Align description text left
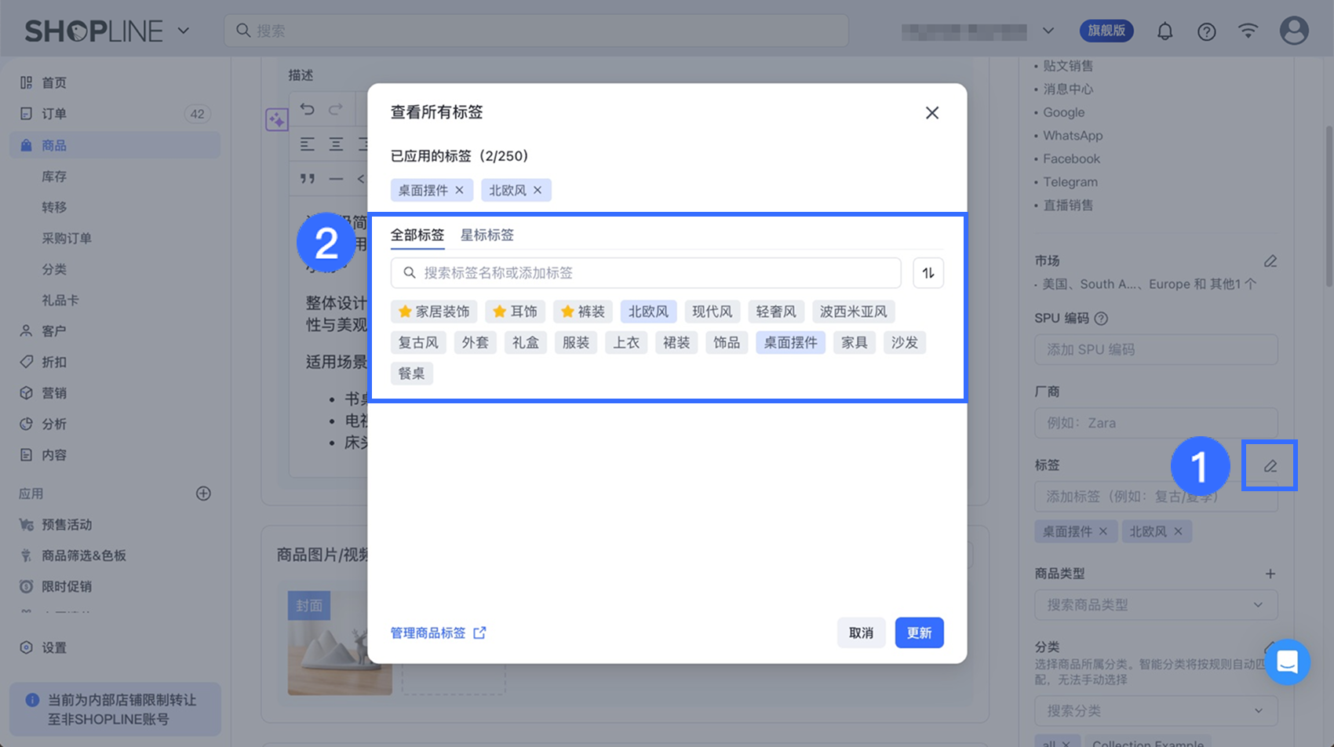 pyautogui.click(x=308, y=144)
